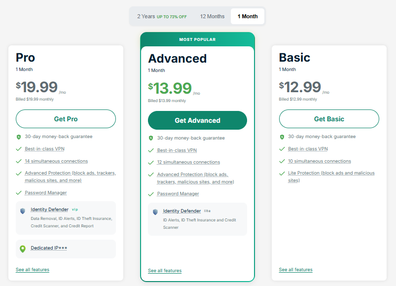Image resolution: width=396 pixels, height=286 pixels.
Task: Click the money-back guarantee shield icon in Basic
Action: point(282,137)
